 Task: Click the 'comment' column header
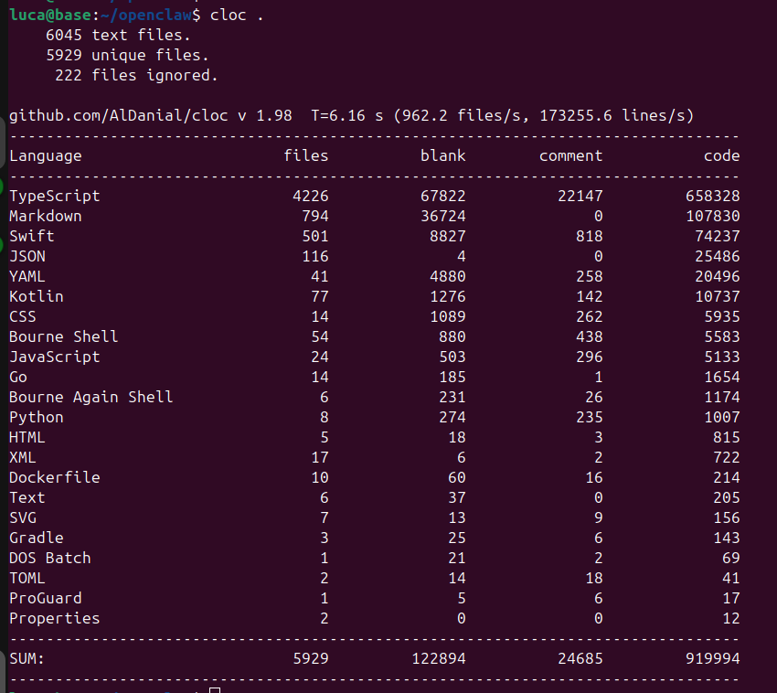tap(570, 155)
